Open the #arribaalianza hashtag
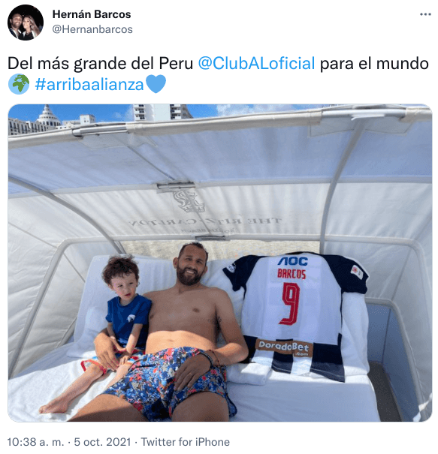This screenshot has height=454, width=438. point(89,85)
